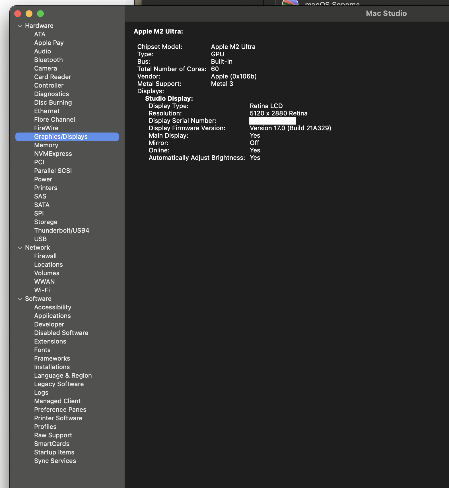The height and width of the screenshot is (488, 449).
Task: Open Preference Panes list
Action: 60,410
